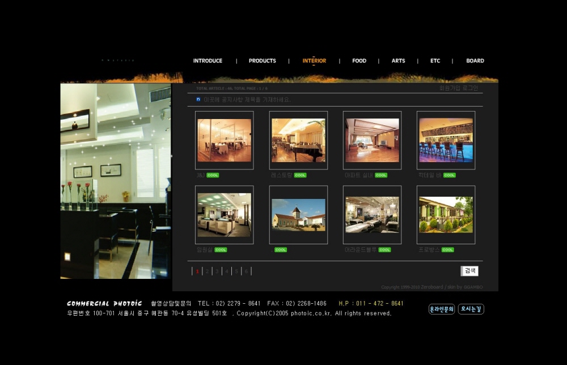This screenshot has height=365, width=567.
Task: Click the COOL badge beside 어라운드블루
Action: (x=384, y=250)
